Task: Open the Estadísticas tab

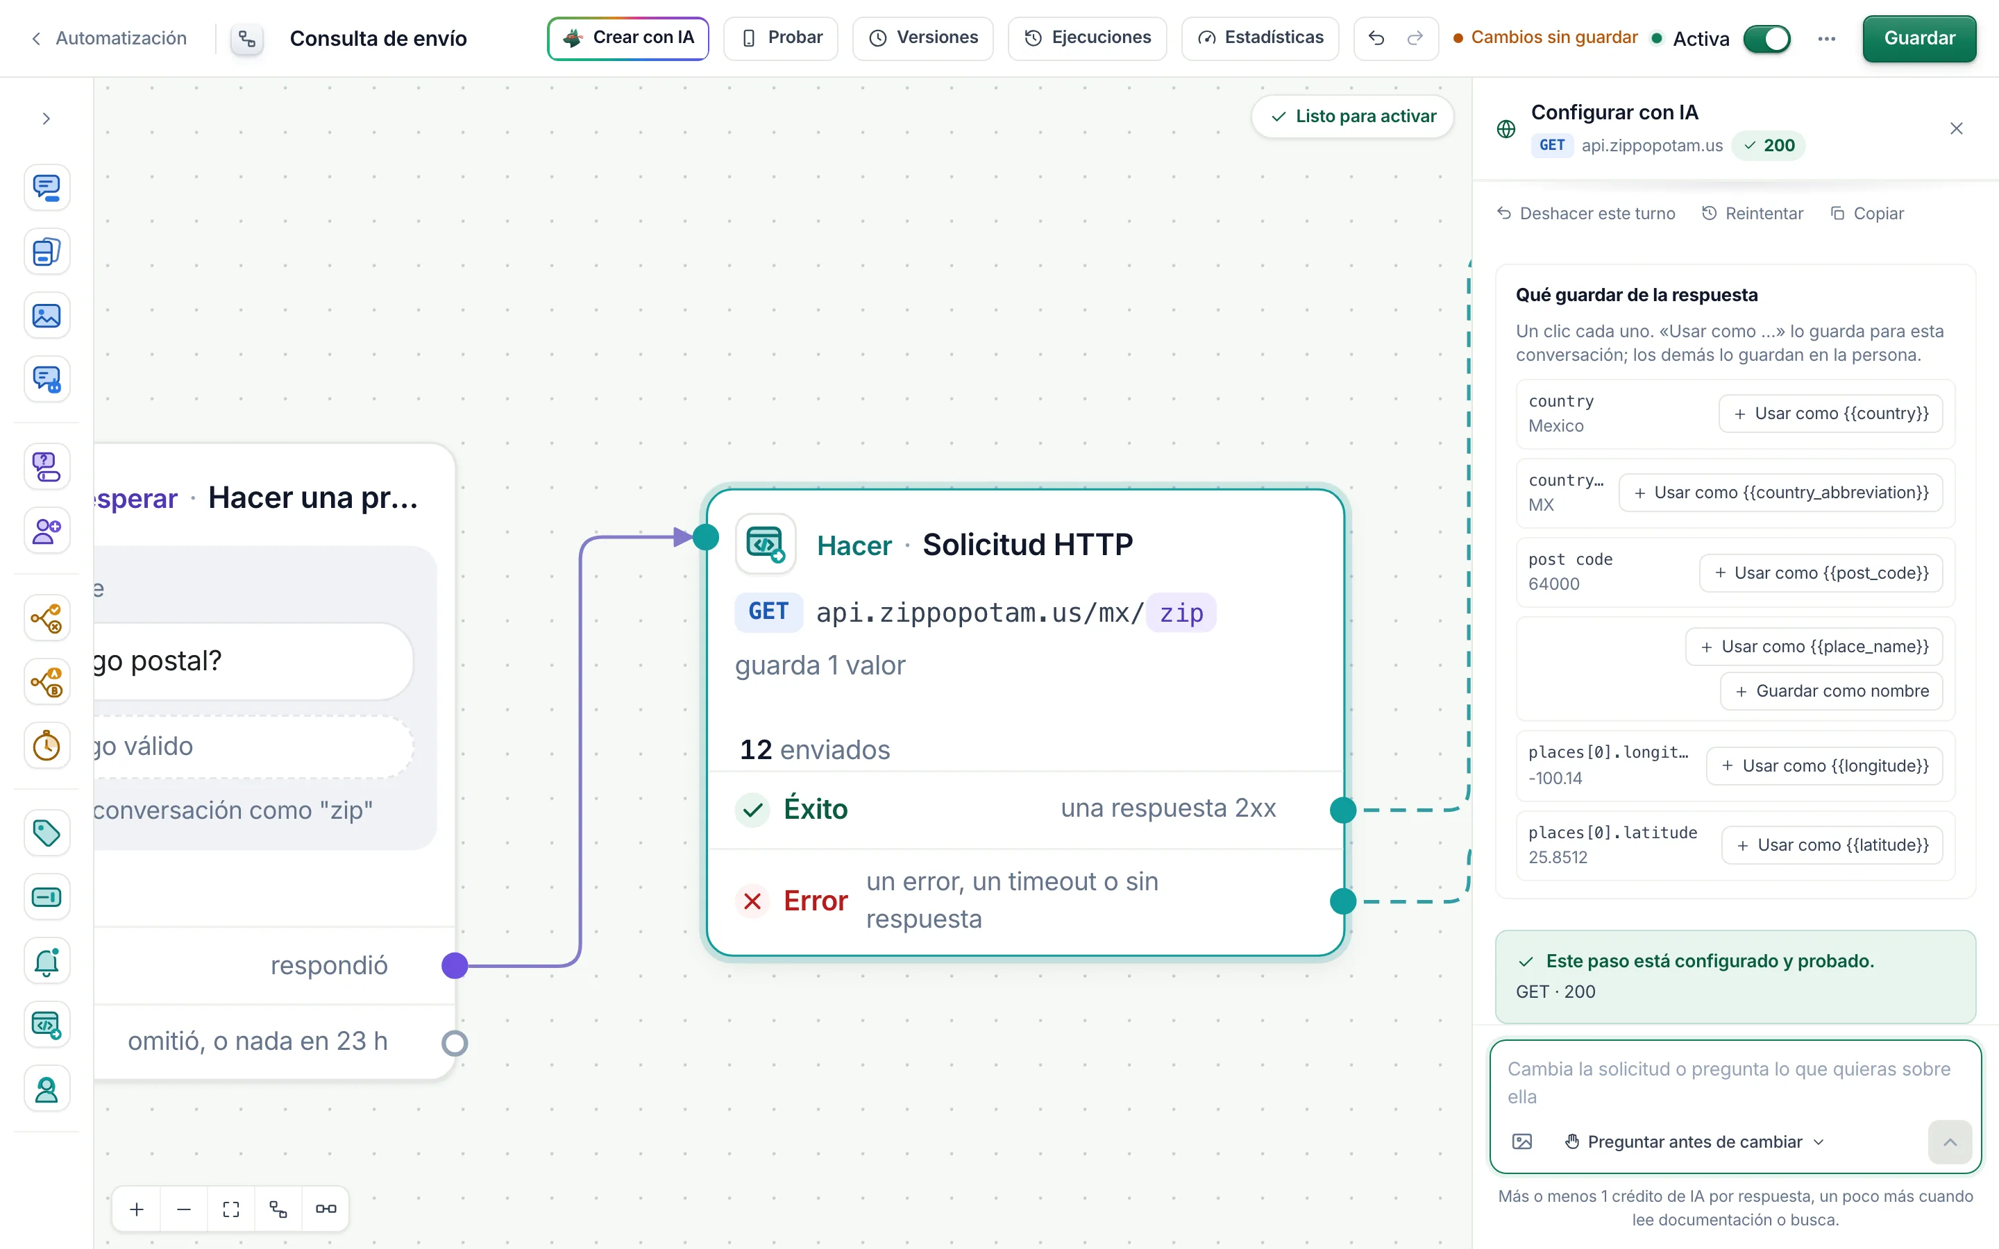Action: pos(1260,38)
